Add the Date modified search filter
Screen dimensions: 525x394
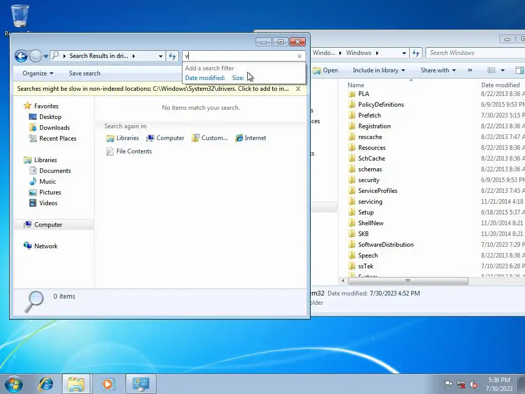pyautogui.click(x=205, y=78)
